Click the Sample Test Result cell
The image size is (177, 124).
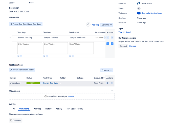point(78,38)
